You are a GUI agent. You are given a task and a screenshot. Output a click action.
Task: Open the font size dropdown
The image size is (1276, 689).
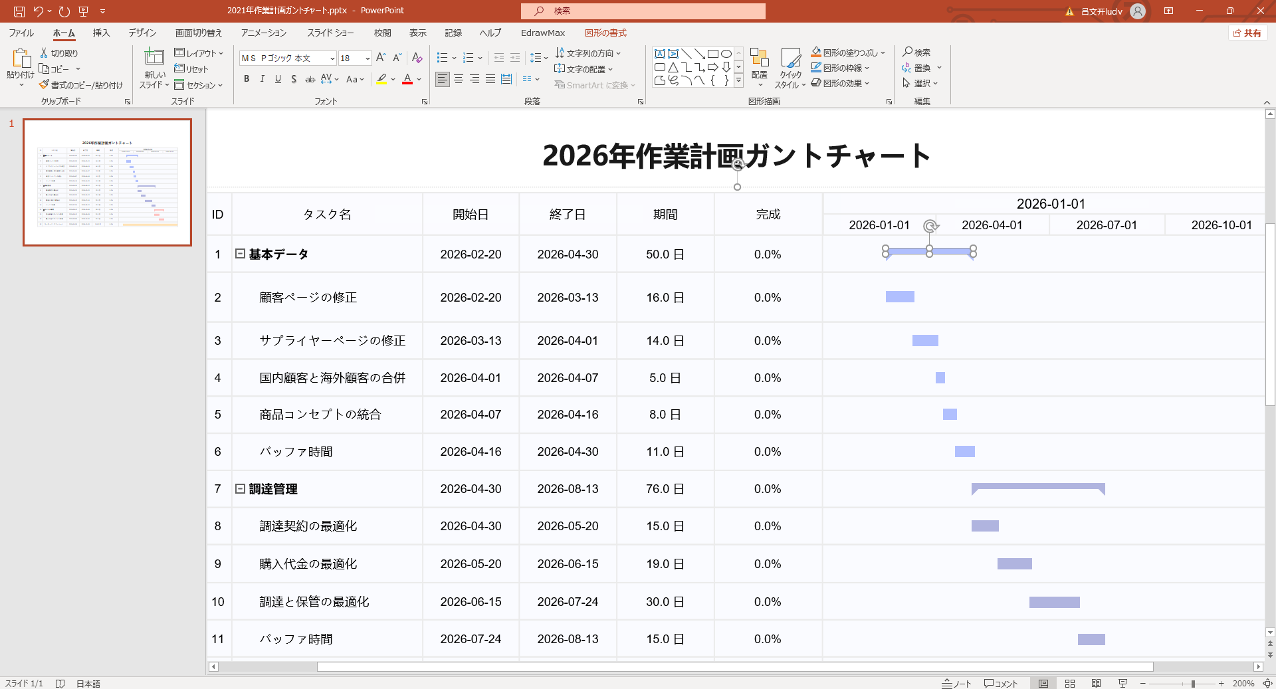pos(367,58)
